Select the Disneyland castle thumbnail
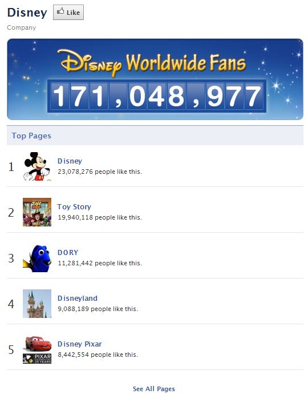Screen dimensions: 308x402 click(x=37, y=304)
